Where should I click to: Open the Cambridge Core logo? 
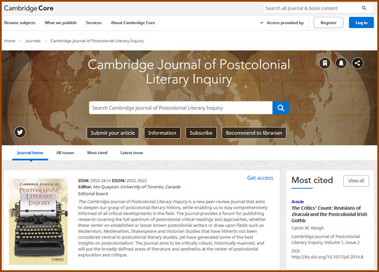[x=29, y=8]
